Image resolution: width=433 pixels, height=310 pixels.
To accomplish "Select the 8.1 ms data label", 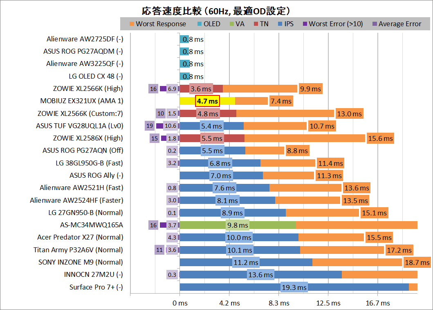I will click(x=227, y=201).
